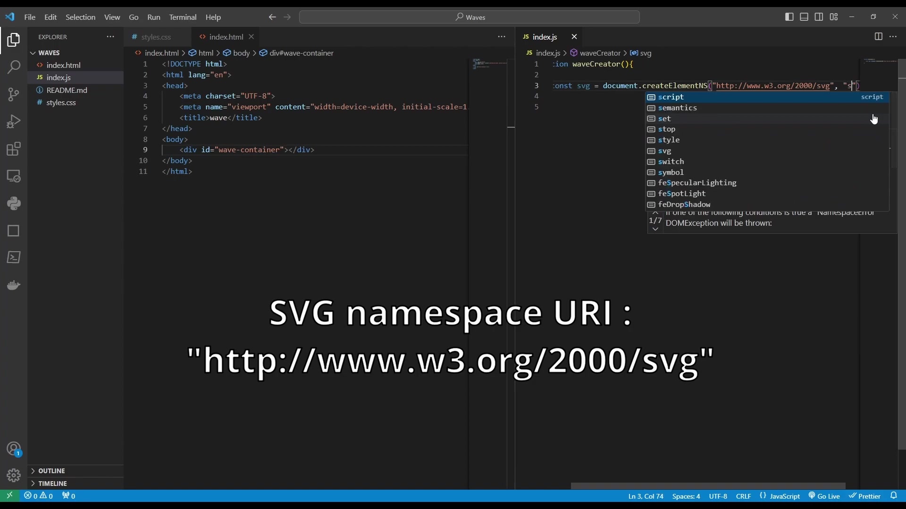Open Source Control view
The width and height of the screenshot is (906, 509).
click(x=13, y=94)
